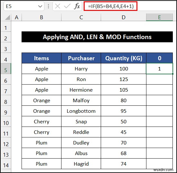Click the quantity cell 125

pyautogui.click(x=124, y=79)
